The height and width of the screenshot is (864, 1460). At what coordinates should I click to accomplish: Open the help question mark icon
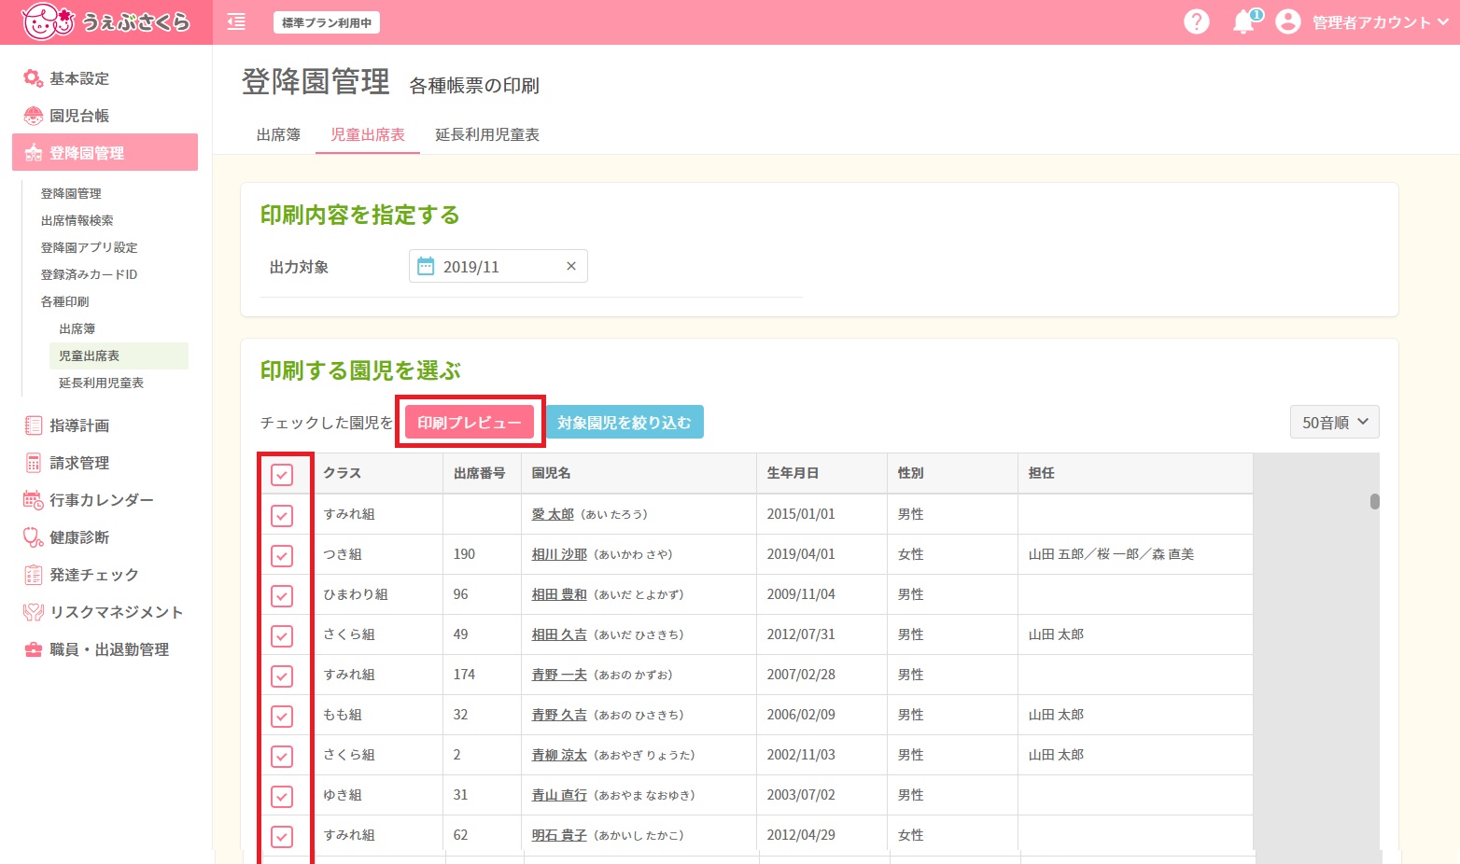click(x=1196, y=21)
